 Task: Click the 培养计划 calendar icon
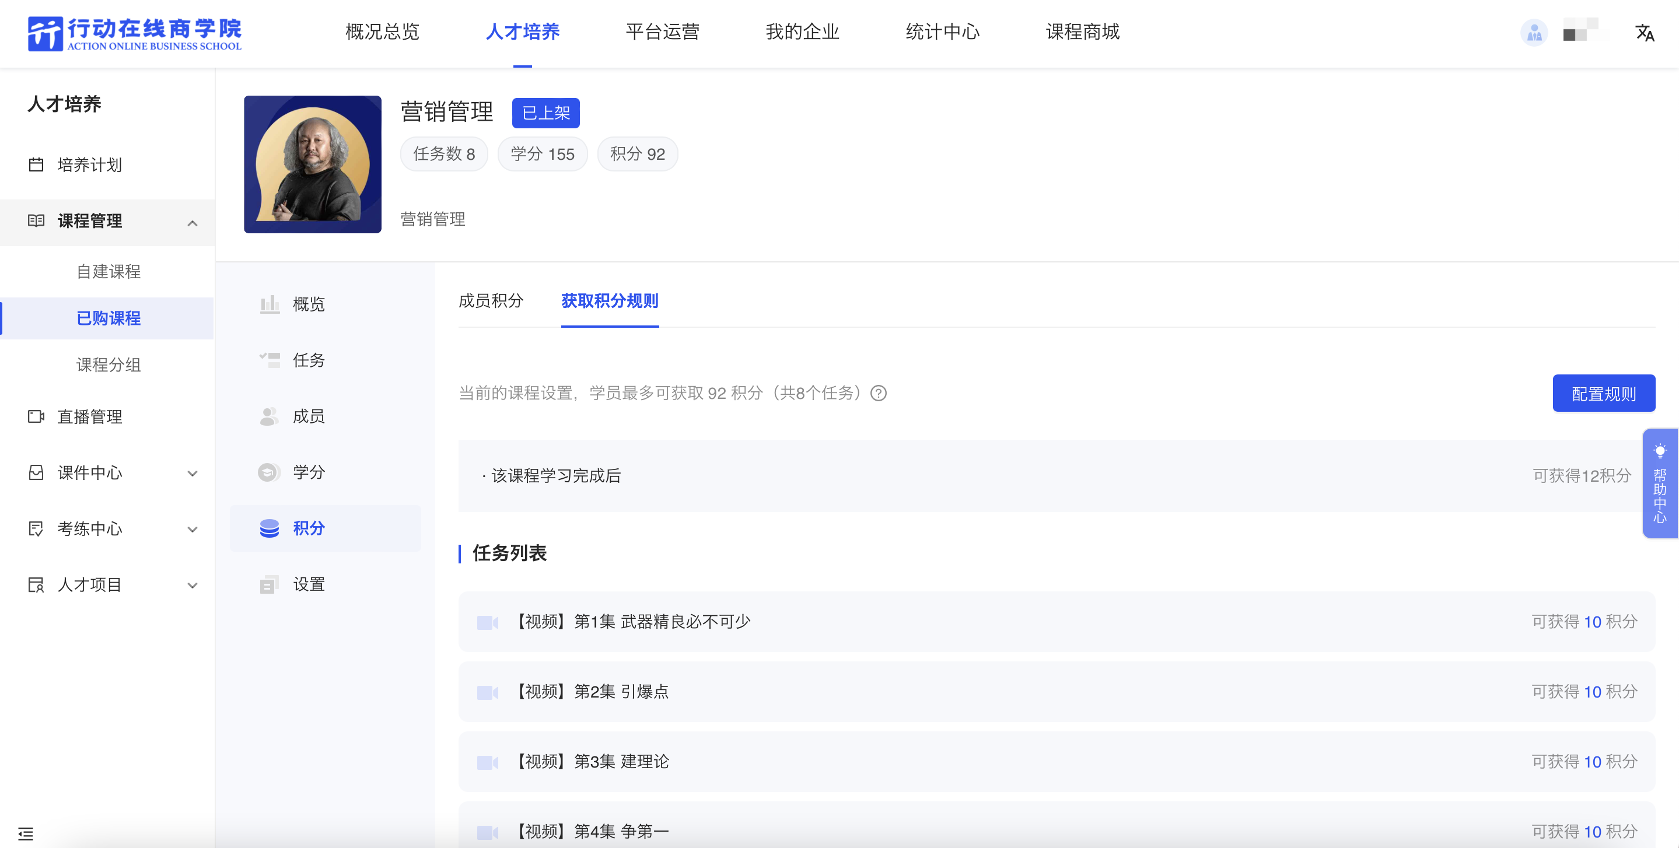click(37, 164)
